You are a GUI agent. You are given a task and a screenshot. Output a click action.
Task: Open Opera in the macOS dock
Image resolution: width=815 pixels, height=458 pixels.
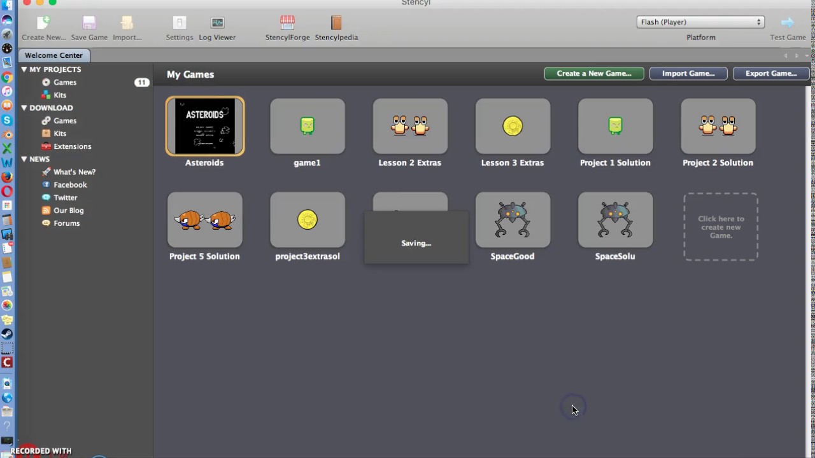point(7,191)
